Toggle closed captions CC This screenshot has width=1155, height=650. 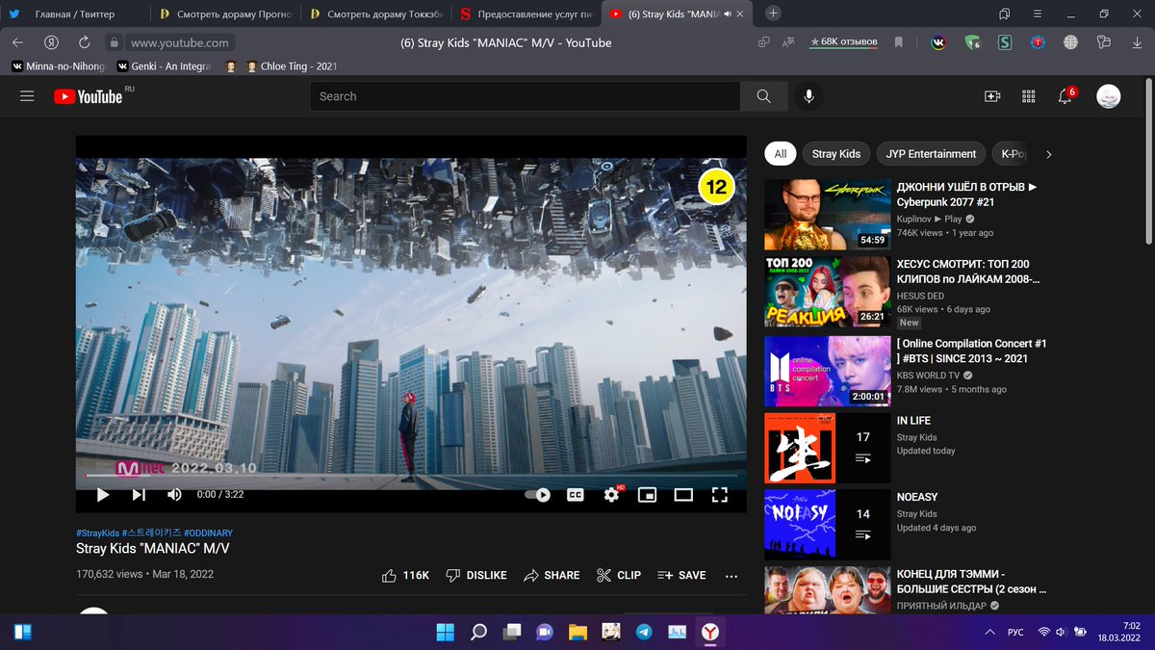(x=575, y=495)
